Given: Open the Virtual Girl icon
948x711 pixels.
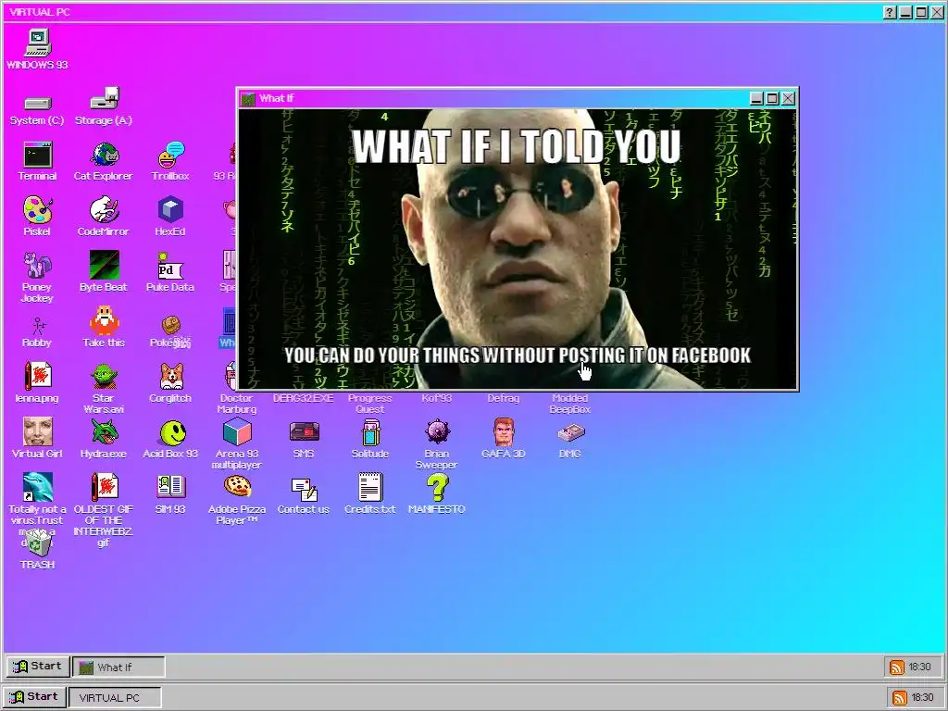Looking at the screenshot, I should [37, 431].
